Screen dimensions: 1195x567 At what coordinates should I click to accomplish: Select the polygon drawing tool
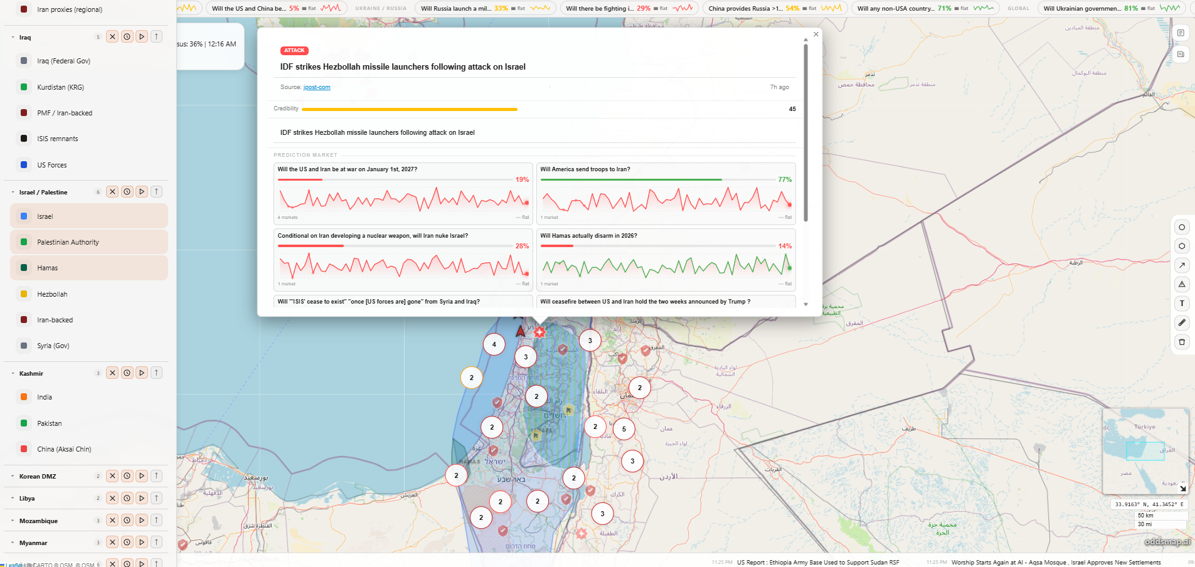[x=1182, y=246]
